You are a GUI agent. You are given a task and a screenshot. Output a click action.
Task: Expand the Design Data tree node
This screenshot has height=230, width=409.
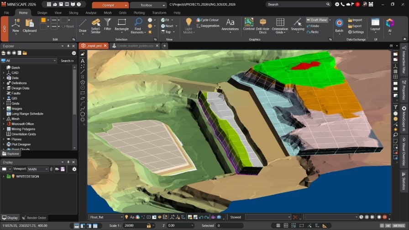(x=4, y=88)
